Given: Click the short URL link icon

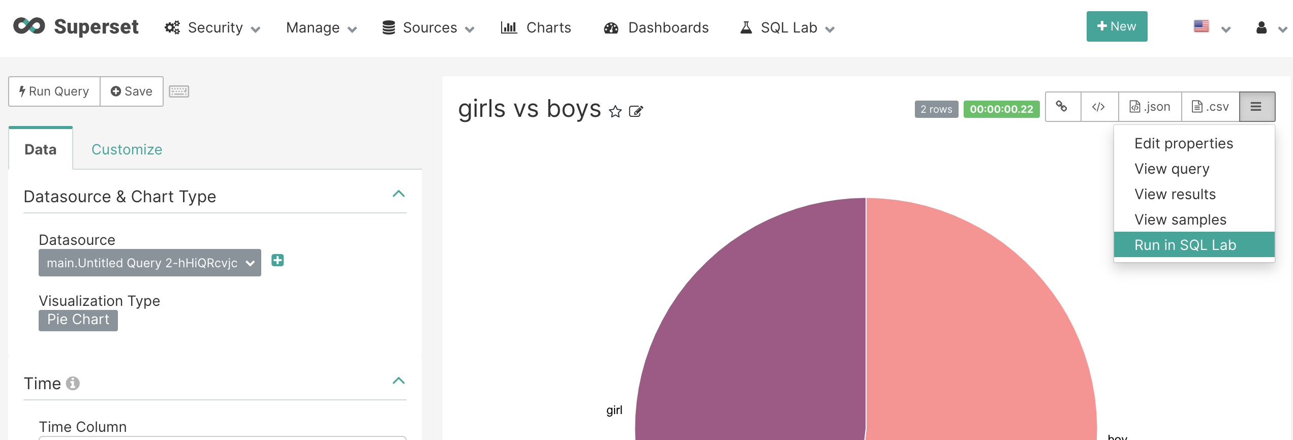Looking at the screenshot, I should point(1062,107).
